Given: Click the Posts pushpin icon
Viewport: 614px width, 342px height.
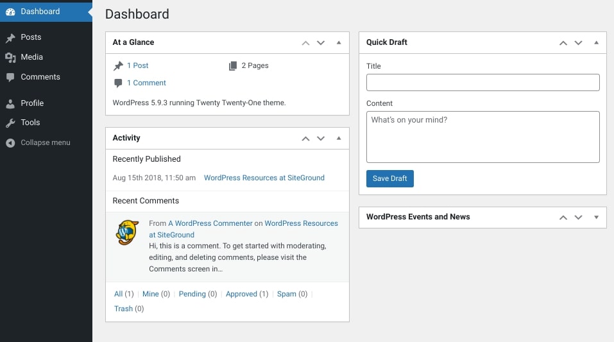Looking at the screenshot, I should point(10,38).
